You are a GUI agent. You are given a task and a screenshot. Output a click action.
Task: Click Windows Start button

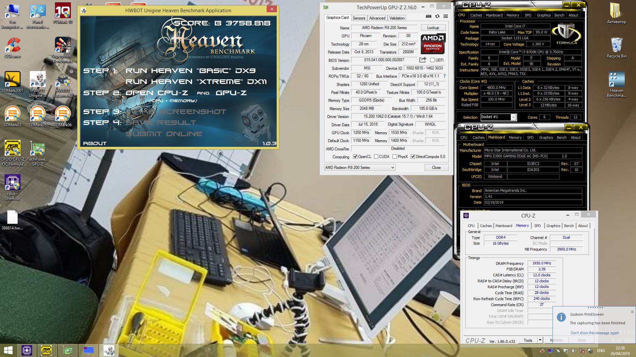click(8, 350)
